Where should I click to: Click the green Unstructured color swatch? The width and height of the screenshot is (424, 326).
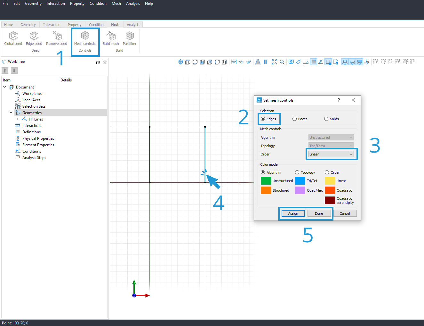(266, 181)
